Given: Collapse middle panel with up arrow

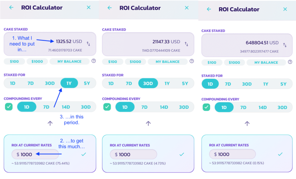Looking at the screenshot, I should point(148,123).
